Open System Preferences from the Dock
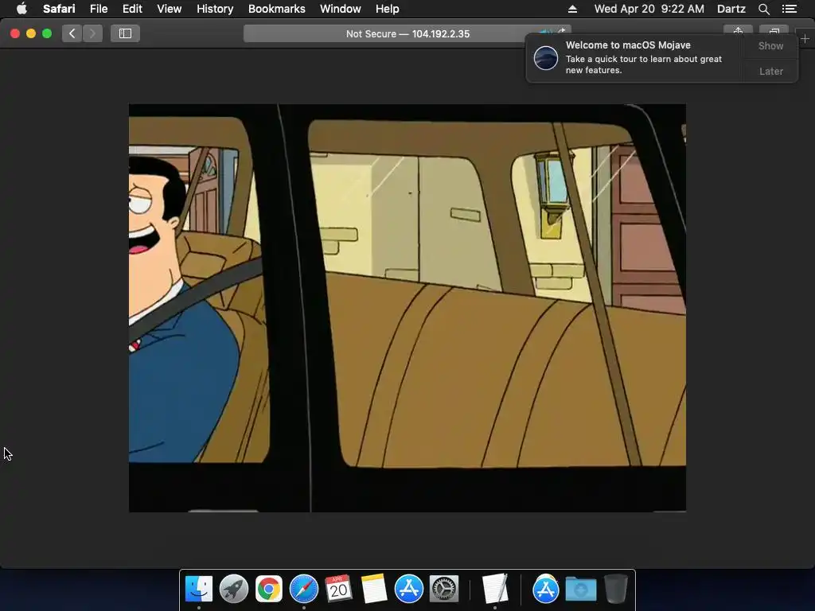Viewport: 815px width, 611px height. (444, 590)
